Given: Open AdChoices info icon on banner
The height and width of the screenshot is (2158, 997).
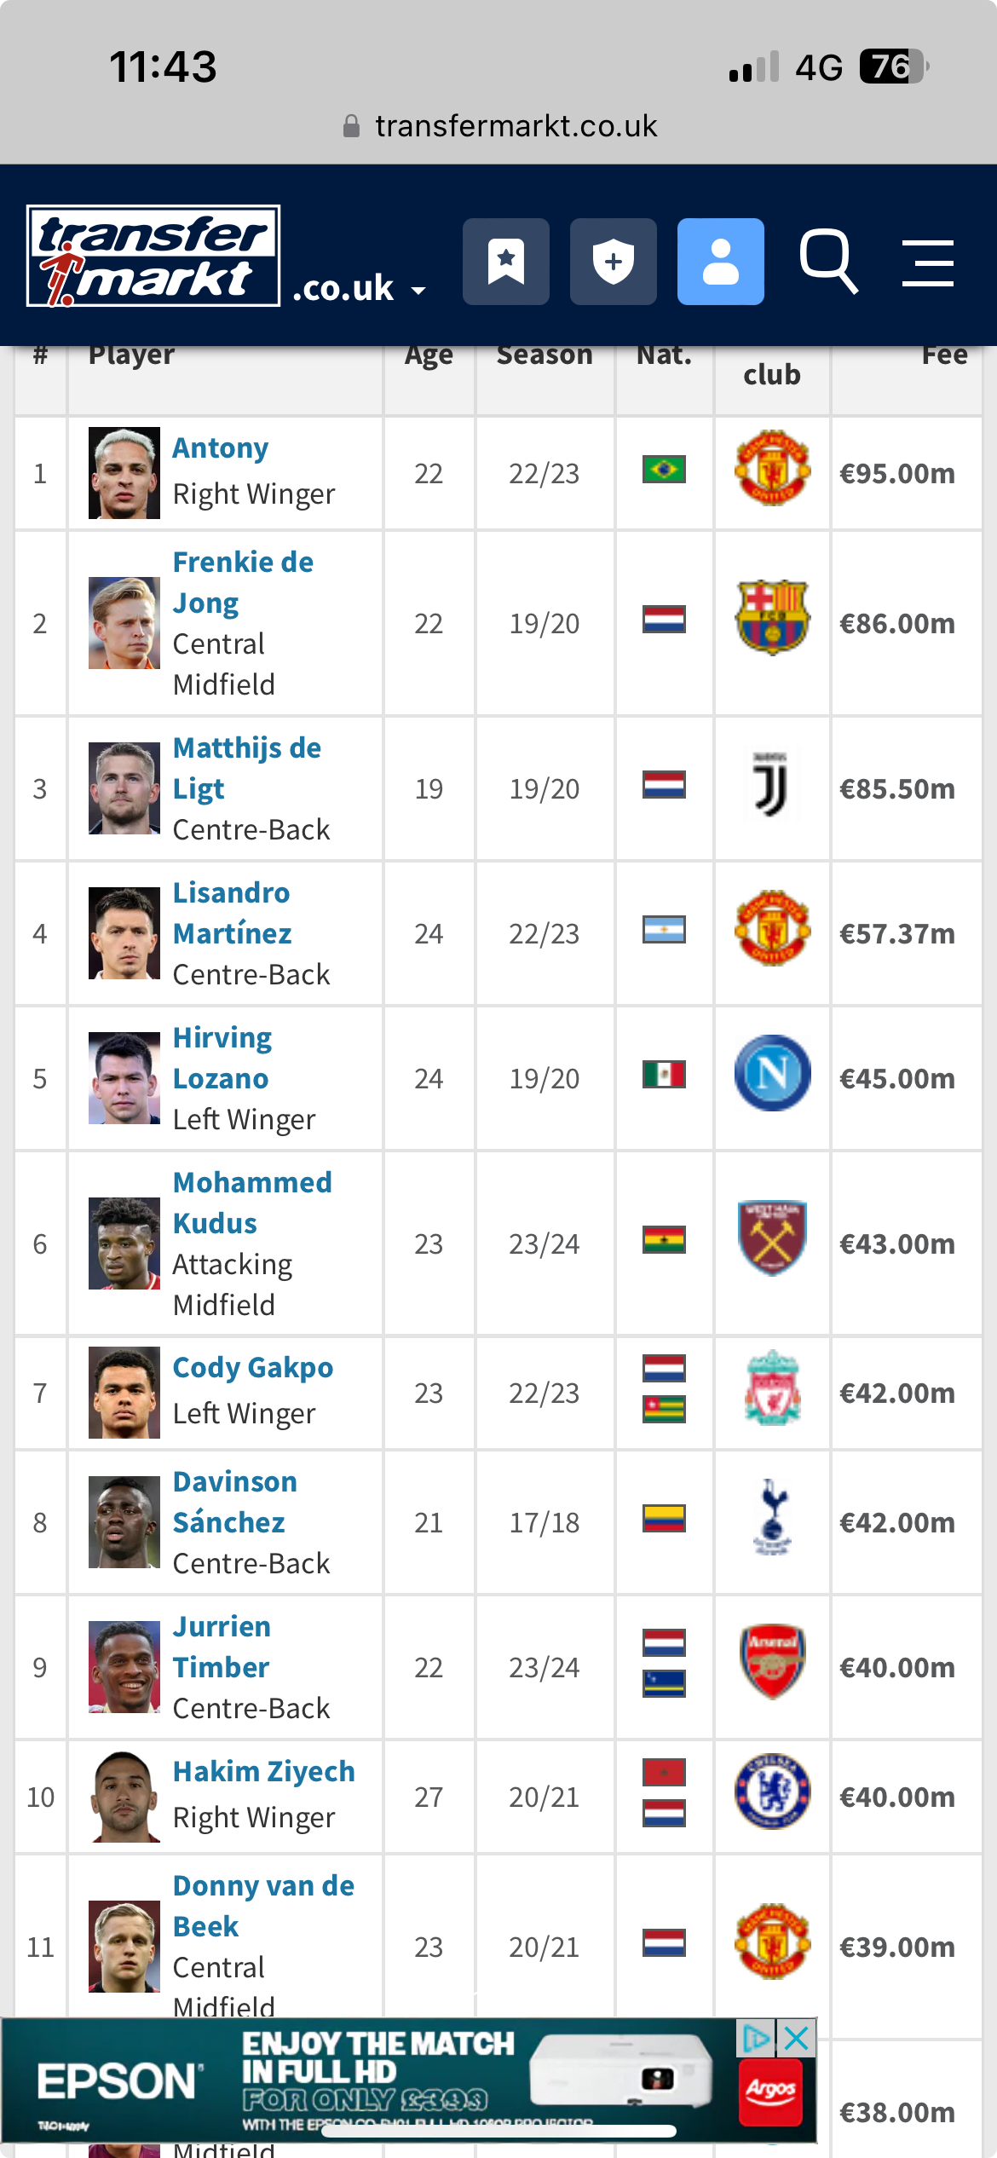Looking at the screenshot, I should (x=757, y=2039).
